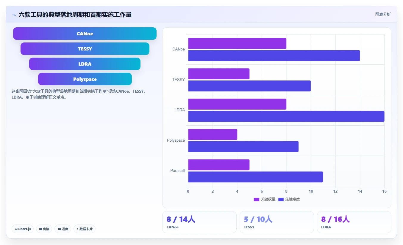Click the TESSY blue 落地难度 bar
The width and height of the screenshot is (403, 245).
tap(249, 86)
